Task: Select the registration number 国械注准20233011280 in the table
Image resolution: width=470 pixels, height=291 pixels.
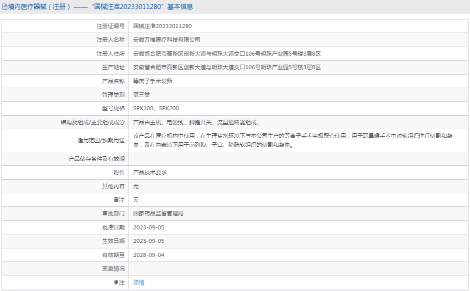Action: (162, 26)
